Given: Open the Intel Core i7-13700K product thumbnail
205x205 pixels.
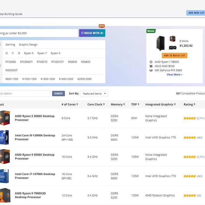Looking at the screenshot, I should click(x=5, y=176).
